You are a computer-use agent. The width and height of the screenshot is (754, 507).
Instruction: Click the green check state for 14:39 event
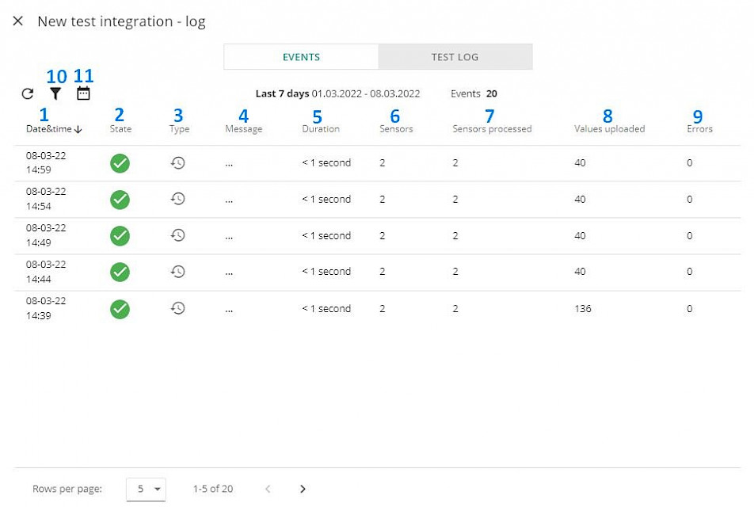120,309
